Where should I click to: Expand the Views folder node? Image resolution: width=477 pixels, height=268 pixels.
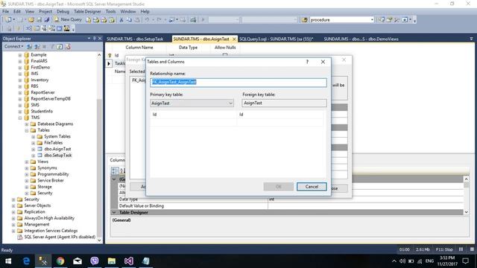click(x=27, y=162)
